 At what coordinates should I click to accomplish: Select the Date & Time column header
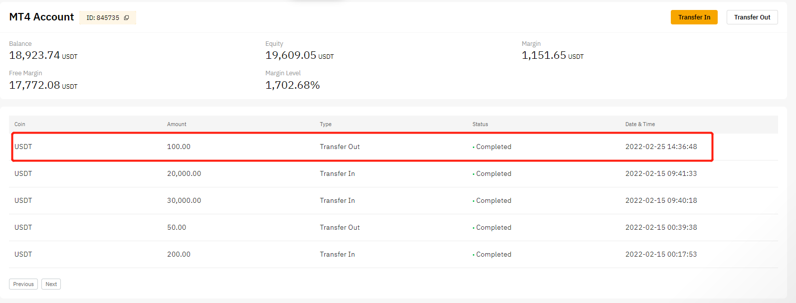[640, 124]
